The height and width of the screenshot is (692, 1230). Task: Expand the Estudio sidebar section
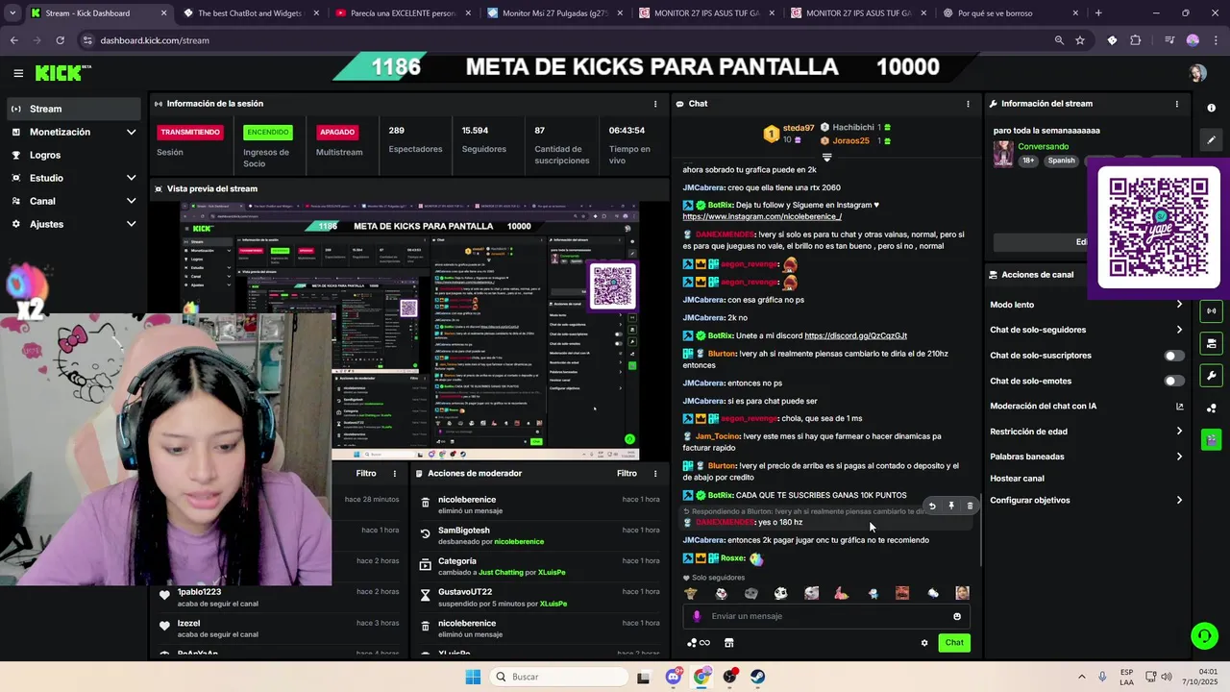(131, 178)
